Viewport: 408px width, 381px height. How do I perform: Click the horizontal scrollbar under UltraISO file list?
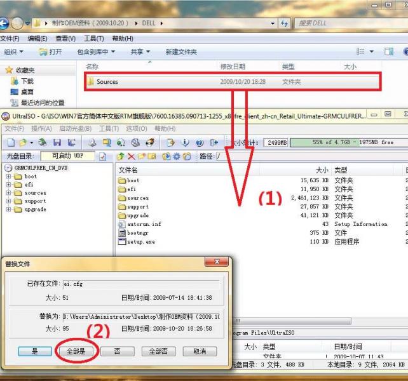point(293,321)
